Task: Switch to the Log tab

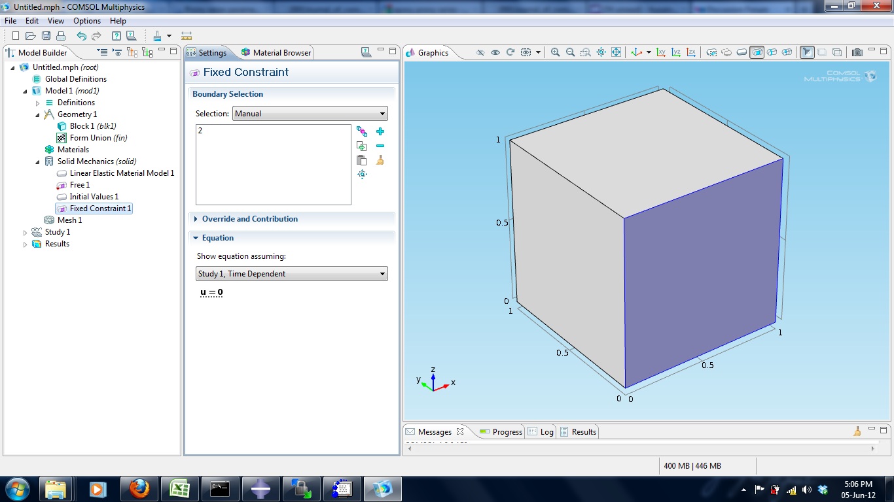Action: 541,431
